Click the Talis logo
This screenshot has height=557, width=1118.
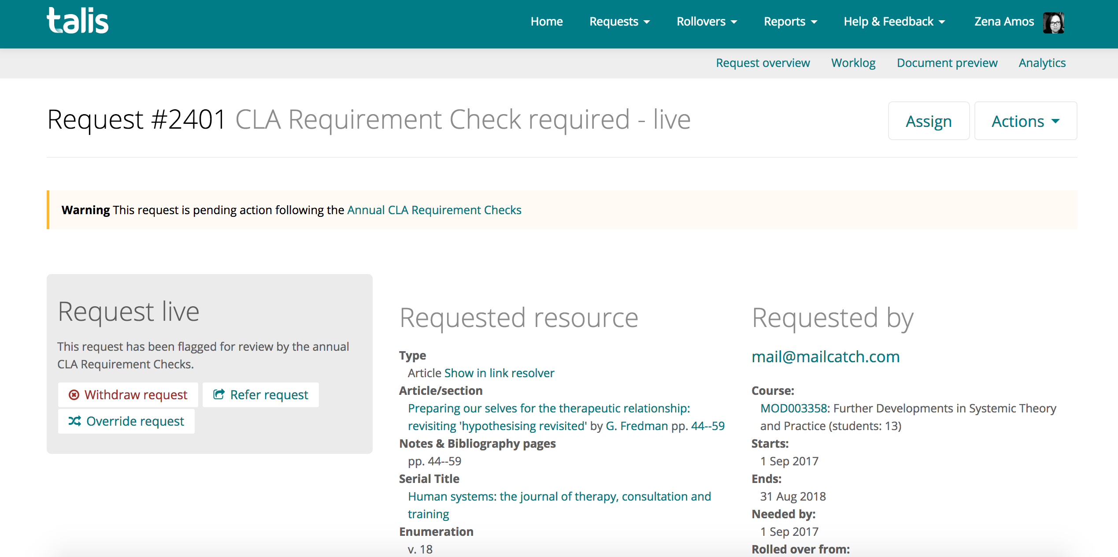click(x=78, y=21)
